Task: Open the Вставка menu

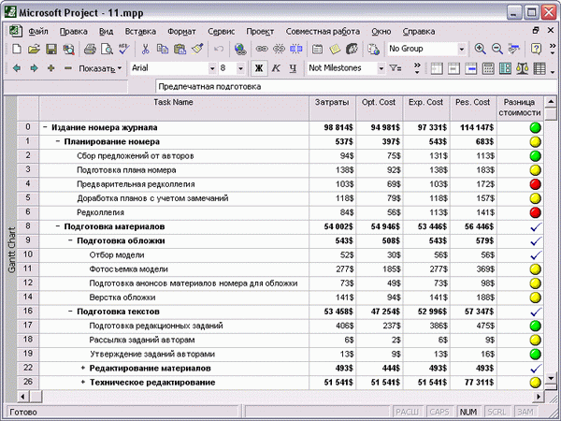Action: (140, 32)
